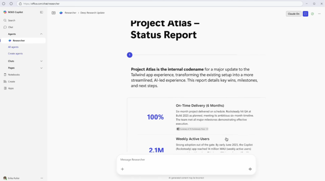Open more options next to Erika Fuller
Screen dimensions: 325x181
pyautogui.click(x=42, y=178)
